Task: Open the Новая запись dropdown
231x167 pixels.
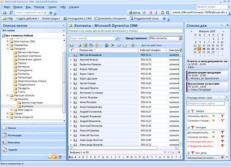Action: tap(51, 18)
